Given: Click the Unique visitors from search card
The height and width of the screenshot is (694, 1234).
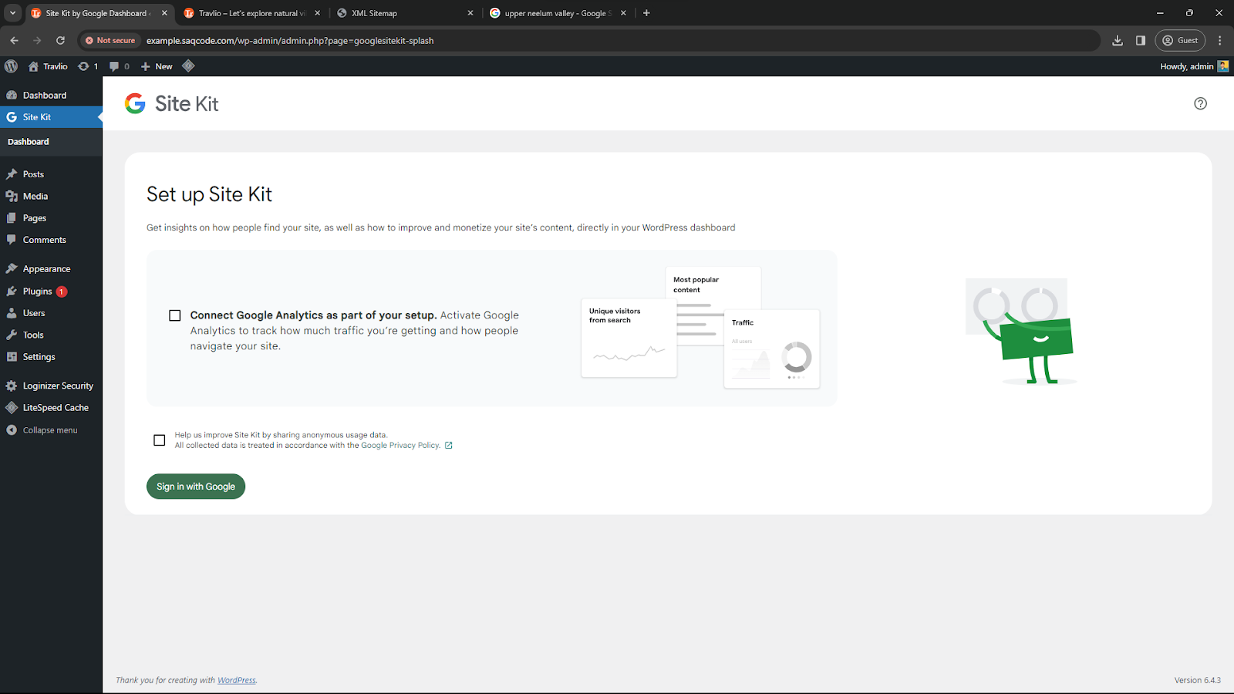Looking at the screenshot, I should (629, 338).
